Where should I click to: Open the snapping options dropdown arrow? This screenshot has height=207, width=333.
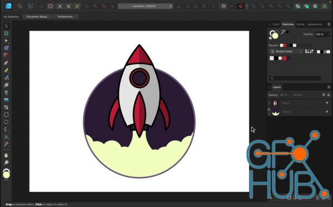(247, 6)
